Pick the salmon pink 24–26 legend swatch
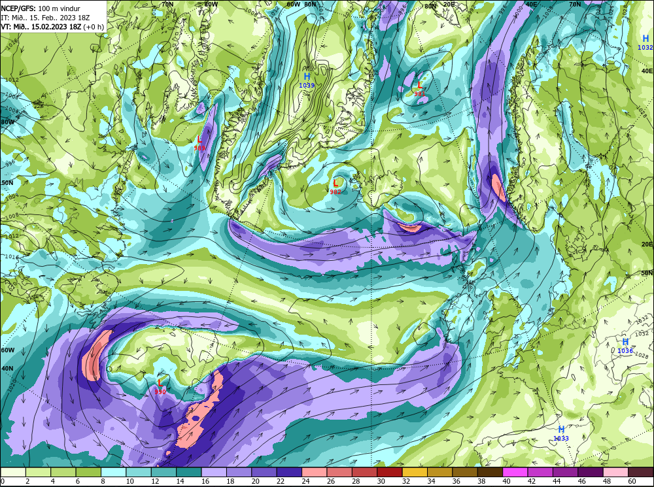This screenshot has width=654, height=487. pos(315,472)
